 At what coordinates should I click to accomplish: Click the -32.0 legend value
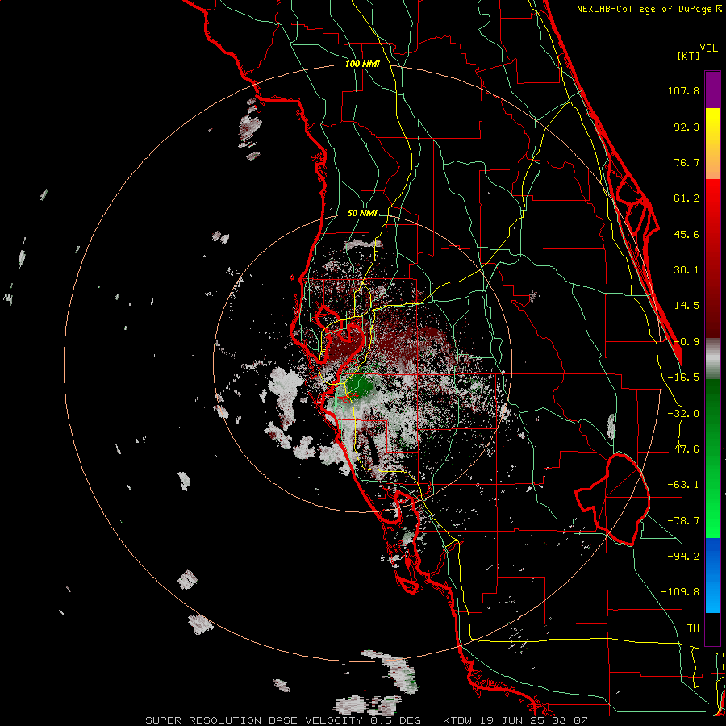[683, 414]
